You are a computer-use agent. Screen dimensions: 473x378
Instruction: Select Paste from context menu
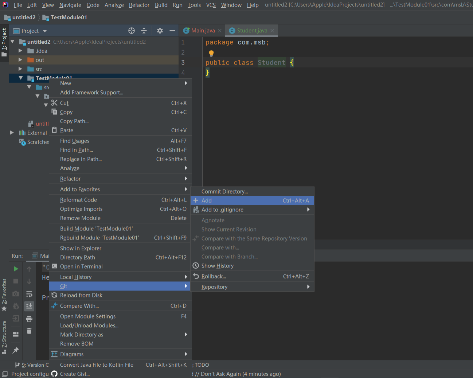pyautogui.click(x=120, y=130)
